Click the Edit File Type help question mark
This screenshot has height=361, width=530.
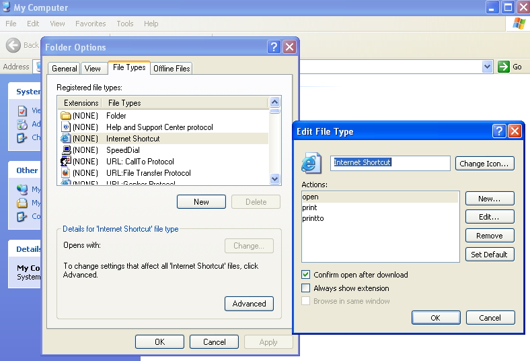[499, 131]
